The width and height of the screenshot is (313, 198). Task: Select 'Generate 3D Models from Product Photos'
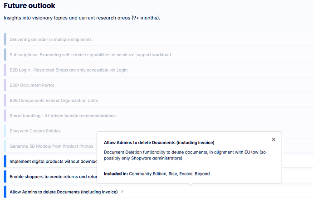click(x=51, y=146)
